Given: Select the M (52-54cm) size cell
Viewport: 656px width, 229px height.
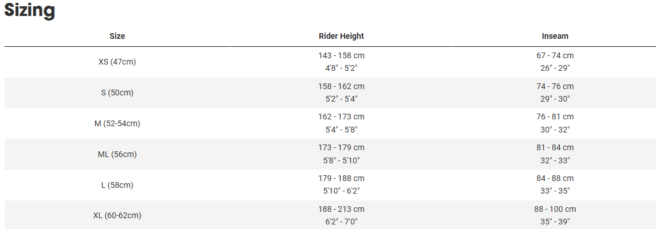Looking at the screenshot, I should click(x=117, y=123).
